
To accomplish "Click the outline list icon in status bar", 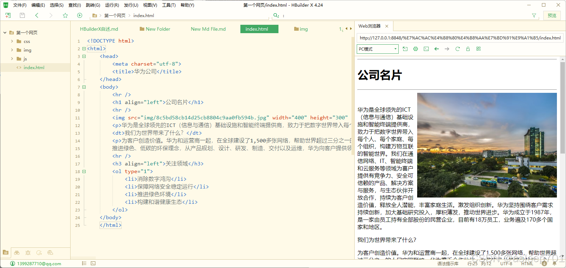I will click(x=84, y=263).
